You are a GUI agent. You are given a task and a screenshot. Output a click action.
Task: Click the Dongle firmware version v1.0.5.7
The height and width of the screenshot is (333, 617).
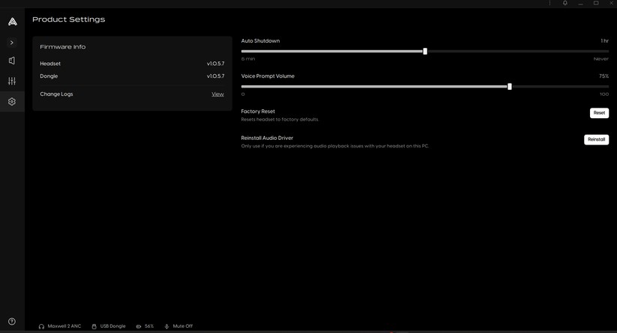pyautogui.click(x=216, y=76)
